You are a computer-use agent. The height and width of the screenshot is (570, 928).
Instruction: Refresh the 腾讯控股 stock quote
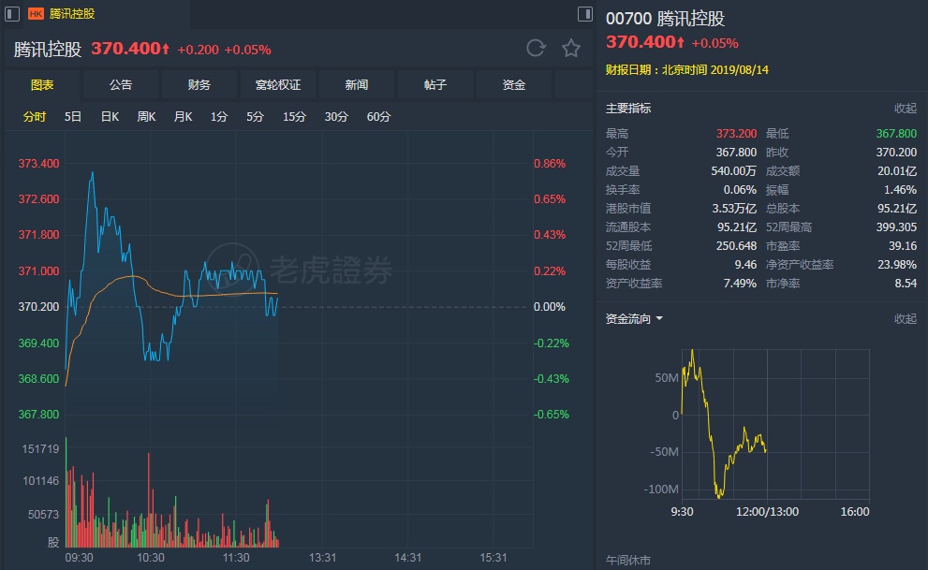536,49
